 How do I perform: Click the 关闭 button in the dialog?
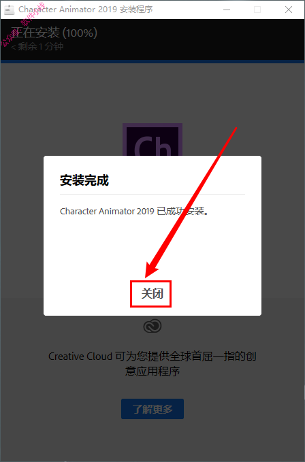[152, 293]
